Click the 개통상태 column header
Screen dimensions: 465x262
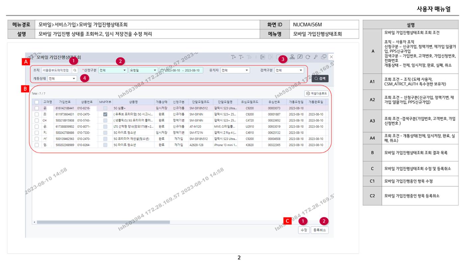[161, 102]
